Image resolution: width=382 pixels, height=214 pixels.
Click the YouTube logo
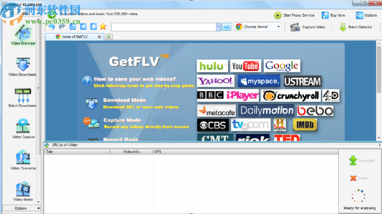pos(245,66)
